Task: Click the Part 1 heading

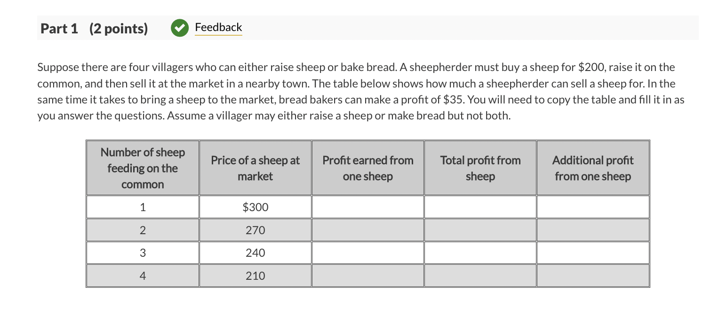Action: [59, 28]
